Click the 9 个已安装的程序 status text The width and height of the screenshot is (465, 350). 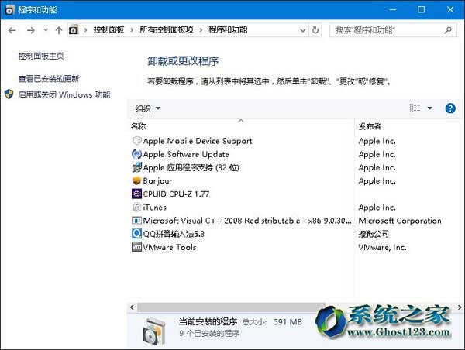(209, 333)
